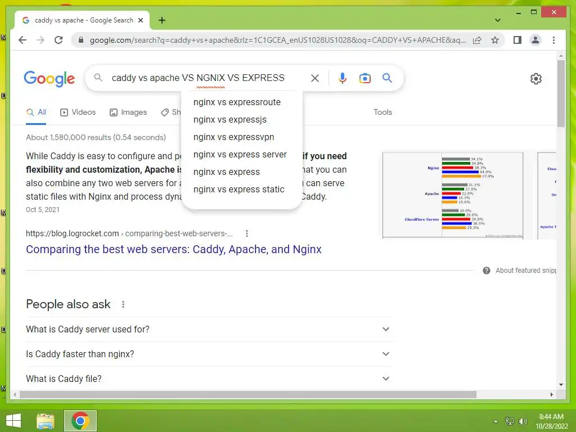This screenshot has width=576, height=432.
Task: Click the scroll down arrow
Action: (561, 385)
